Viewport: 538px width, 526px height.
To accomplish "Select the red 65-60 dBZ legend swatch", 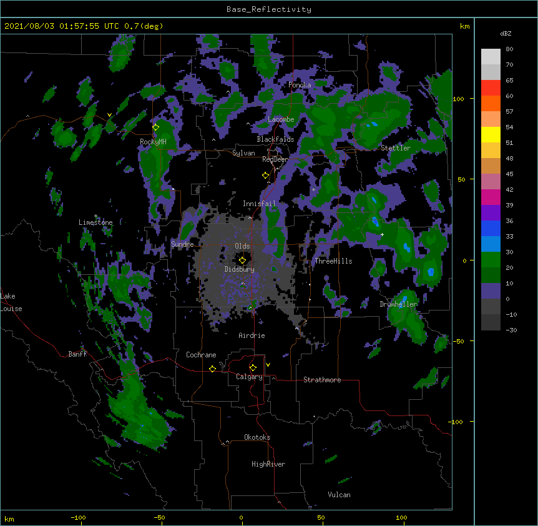I will pos(491,88).
